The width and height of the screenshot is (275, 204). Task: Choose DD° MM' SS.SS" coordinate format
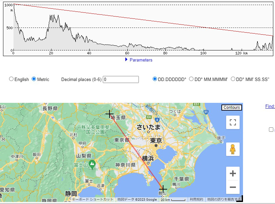click(233, 79)
